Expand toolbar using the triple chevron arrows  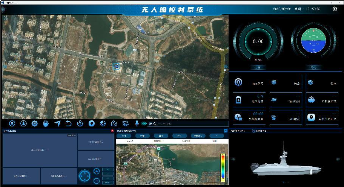pyautogui.click(x=144, y=123)
